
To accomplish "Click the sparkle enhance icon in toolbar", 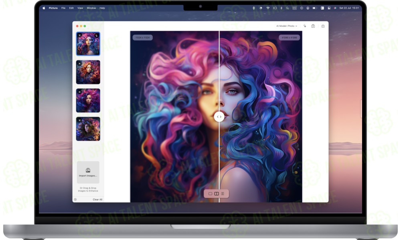I will [x=305, y=26].
